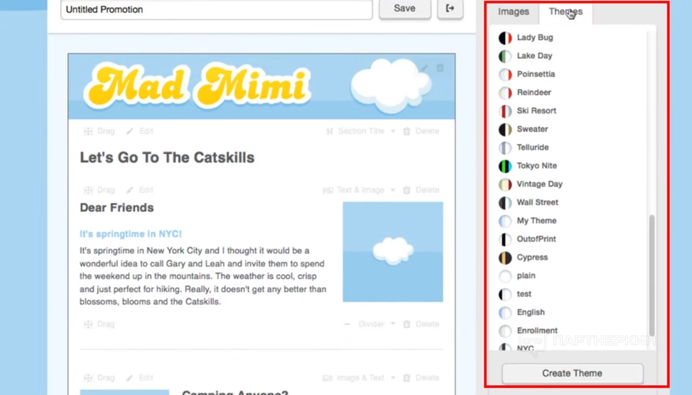Click the themes list scrollbar

652,275
